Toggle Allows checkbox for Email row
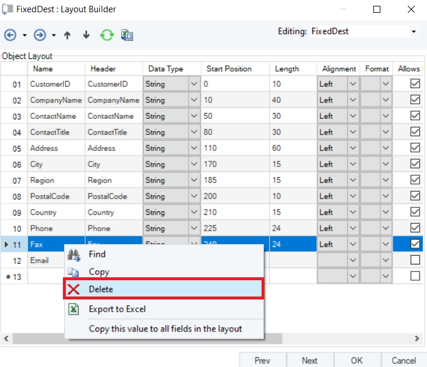This screenshot has height=367, width=427. coord(415,260)
